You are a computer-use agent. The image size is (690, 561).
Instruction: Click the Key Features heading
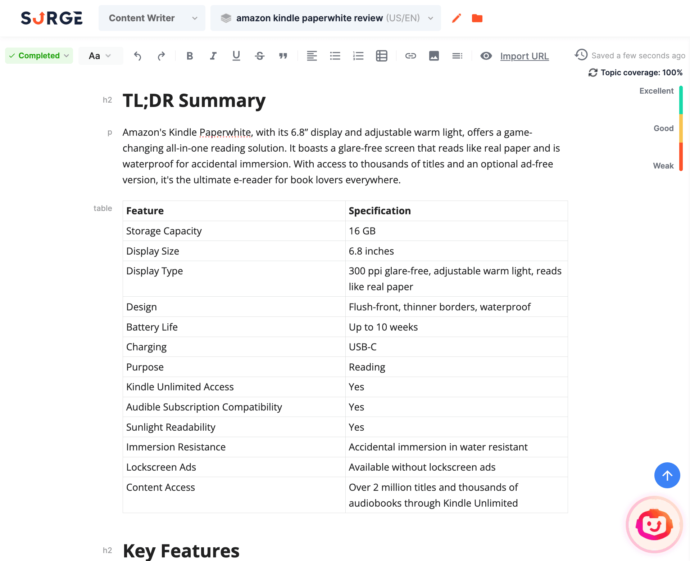click(x=181, y=551)
